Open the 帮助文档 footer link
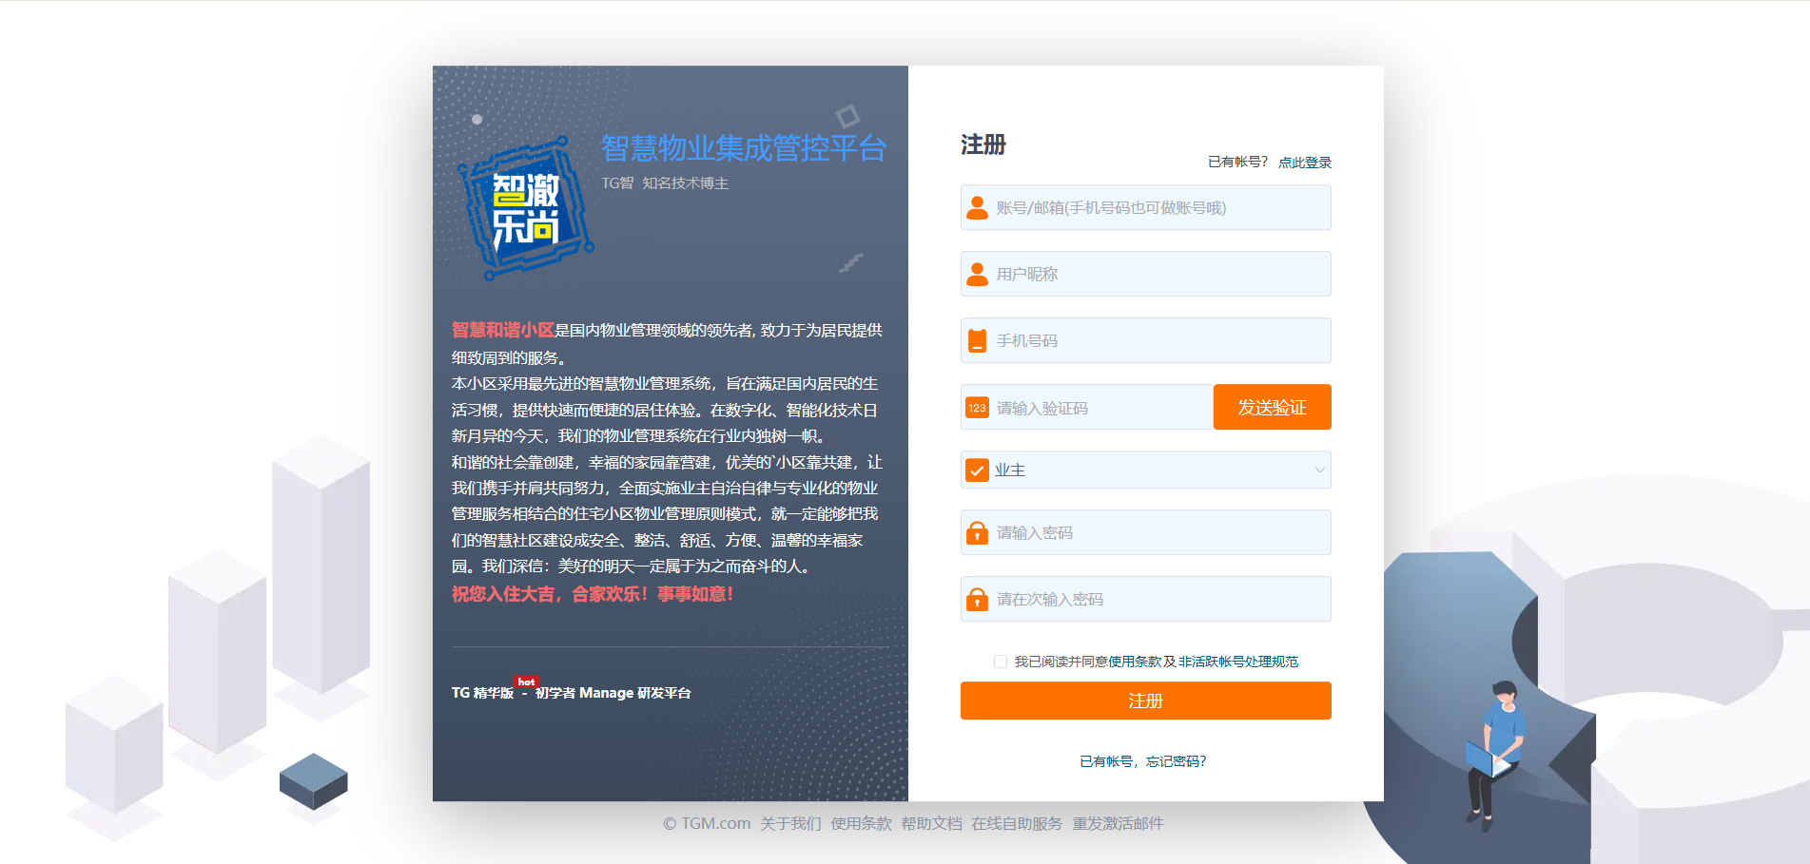The image size is (1810, 864). tap(931, 823)
